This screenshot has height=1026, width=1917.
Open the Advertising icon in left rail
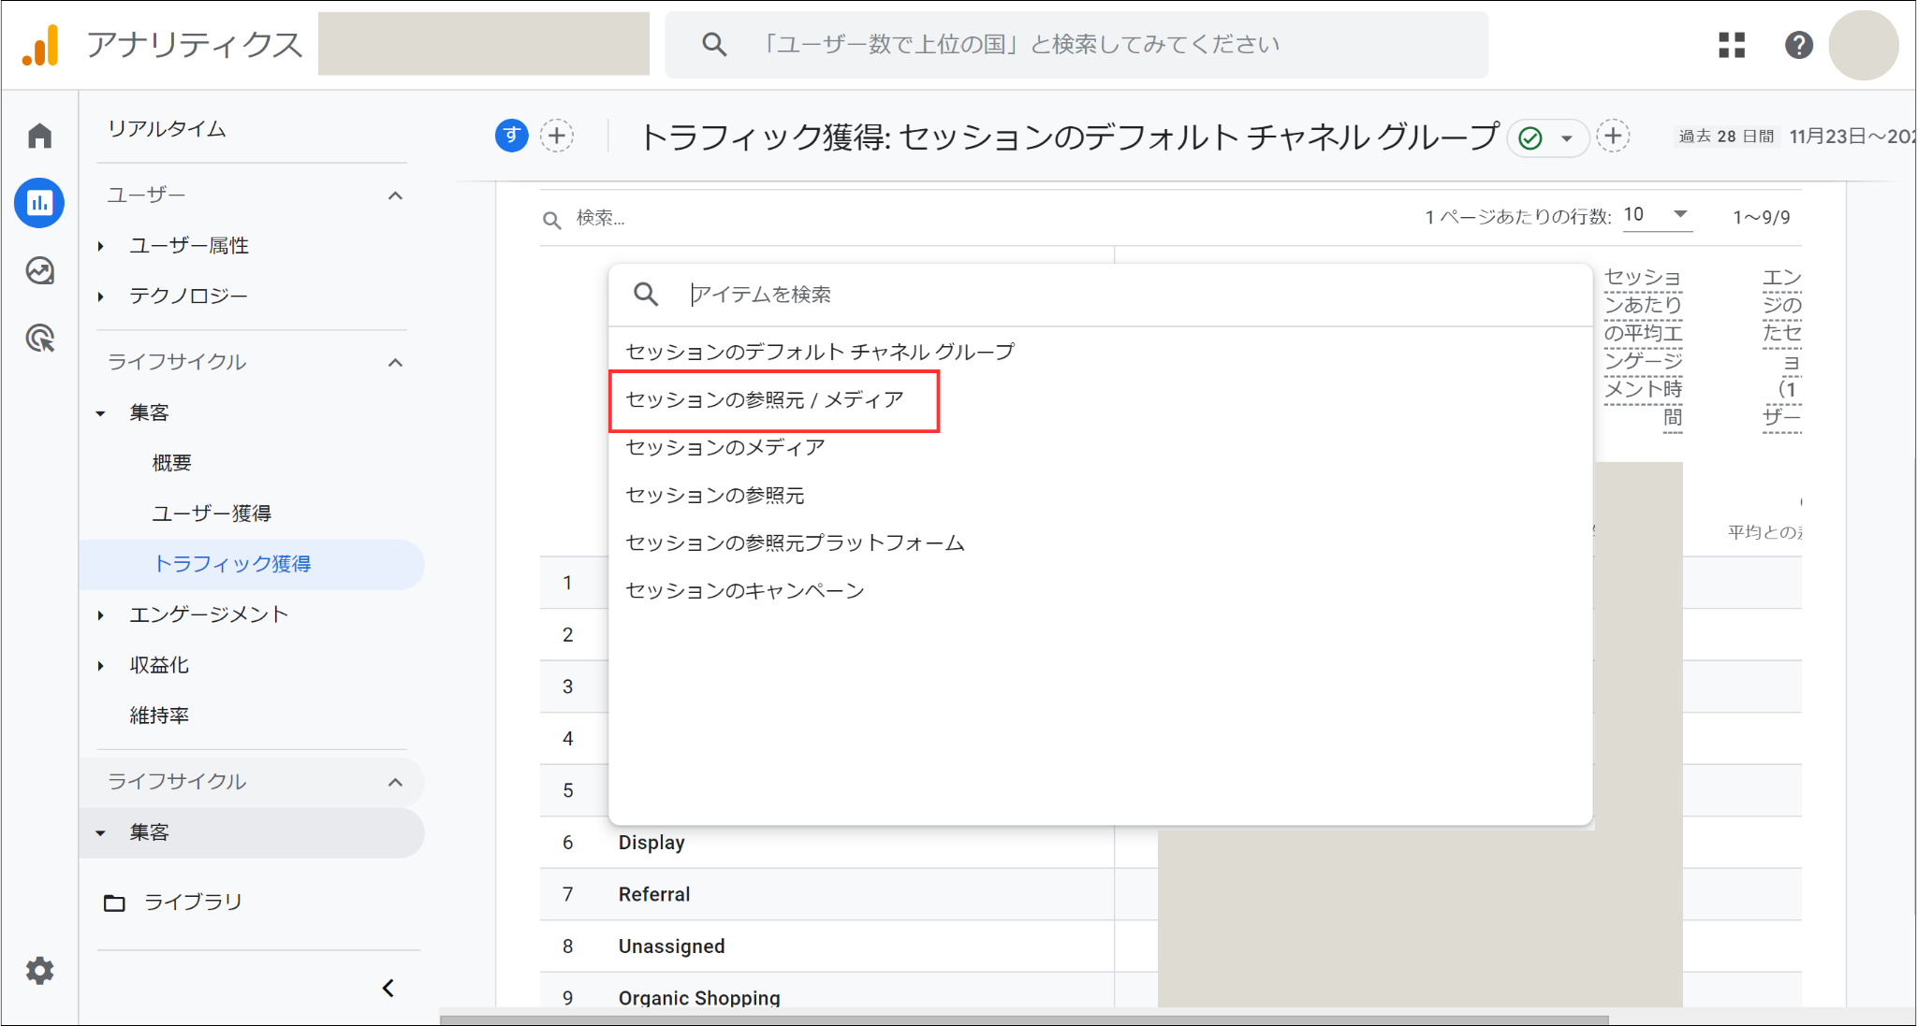point(39,338)
